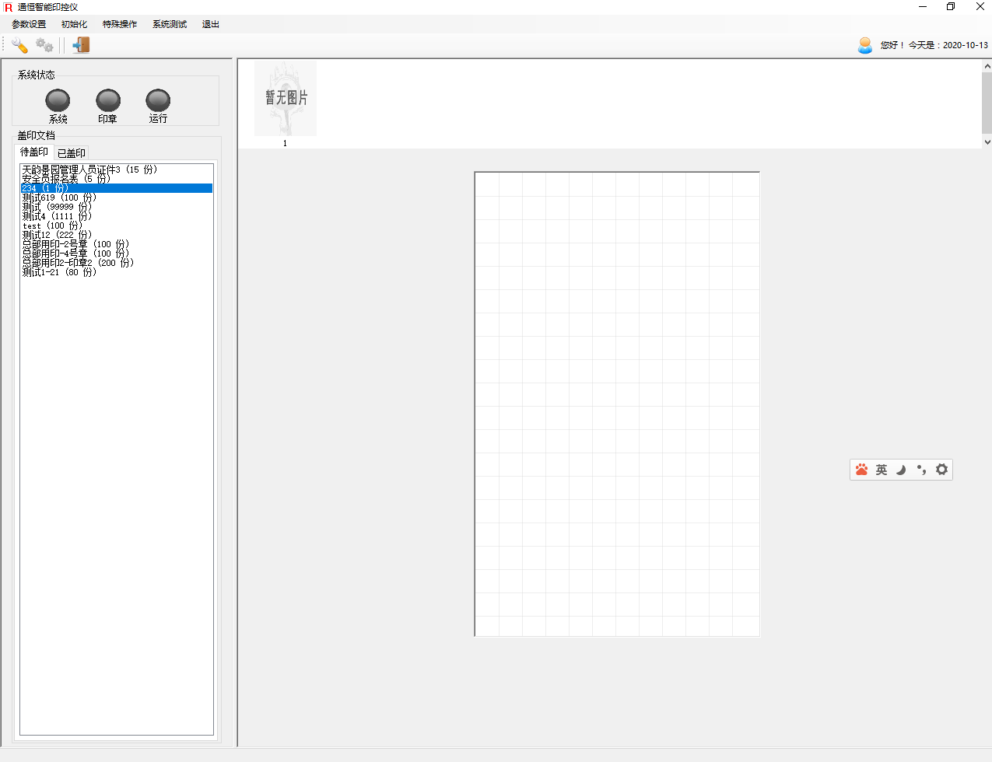Click the 印章 status indicator light
Image resolution: width=992 pixels, height=762 pixels.
pyautogui.click(x=108, y=100)
